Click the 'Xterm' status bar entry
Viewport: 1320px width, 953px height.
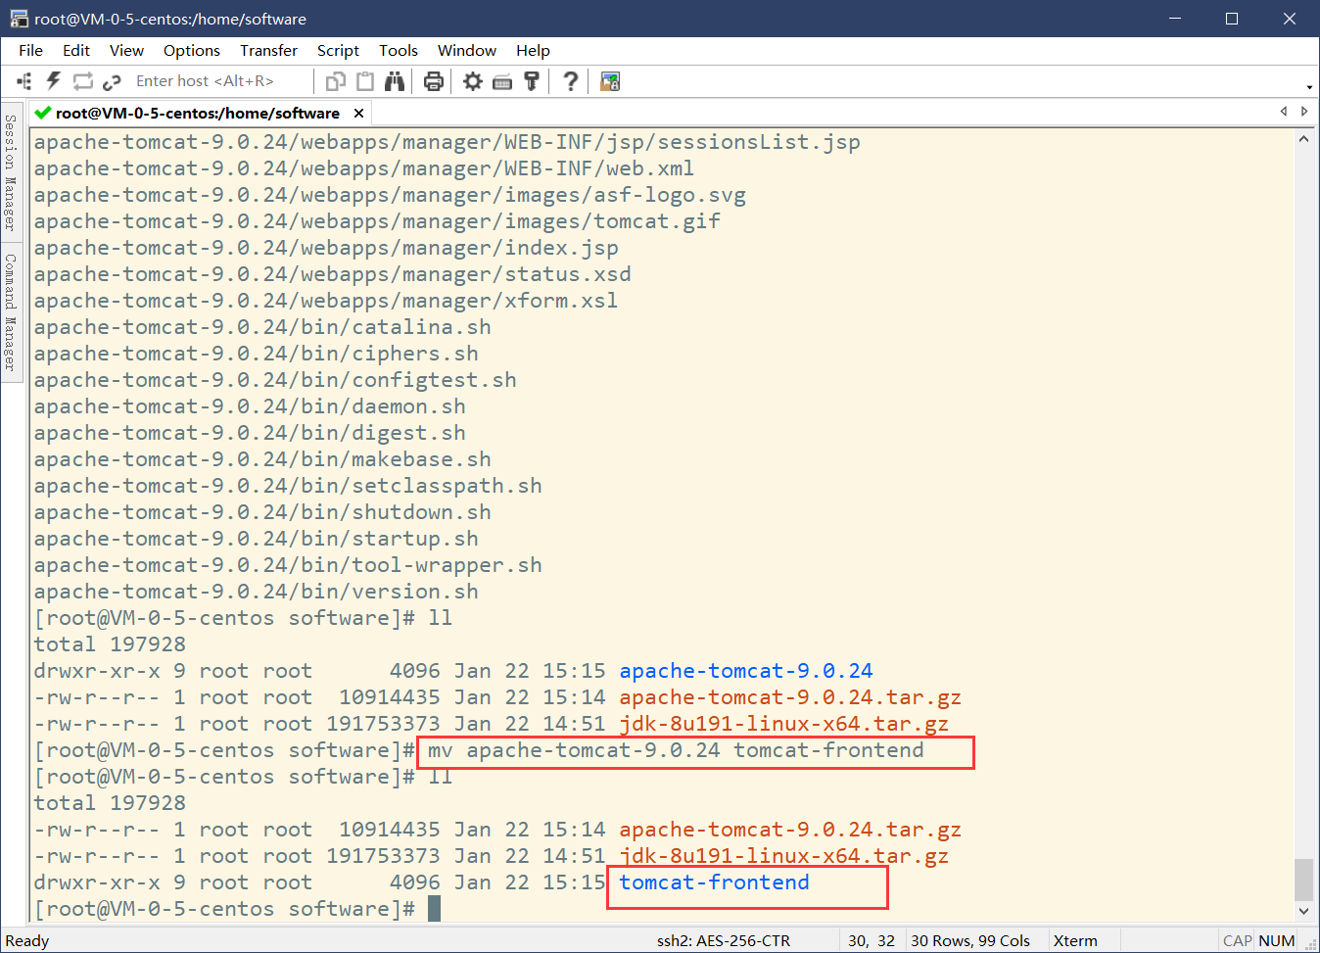[x=1075, y=940]
